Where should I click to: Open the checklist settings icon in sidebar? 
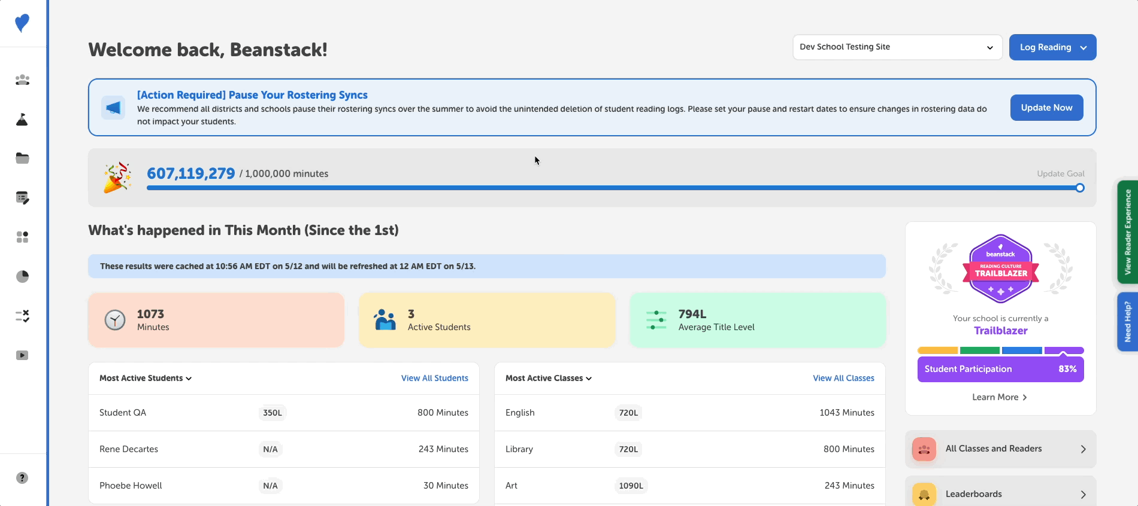pos(22,316)
